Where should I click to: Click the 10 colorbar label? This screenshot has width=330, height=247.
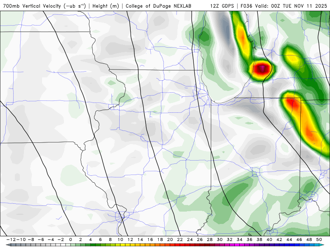tap(120, 240)
